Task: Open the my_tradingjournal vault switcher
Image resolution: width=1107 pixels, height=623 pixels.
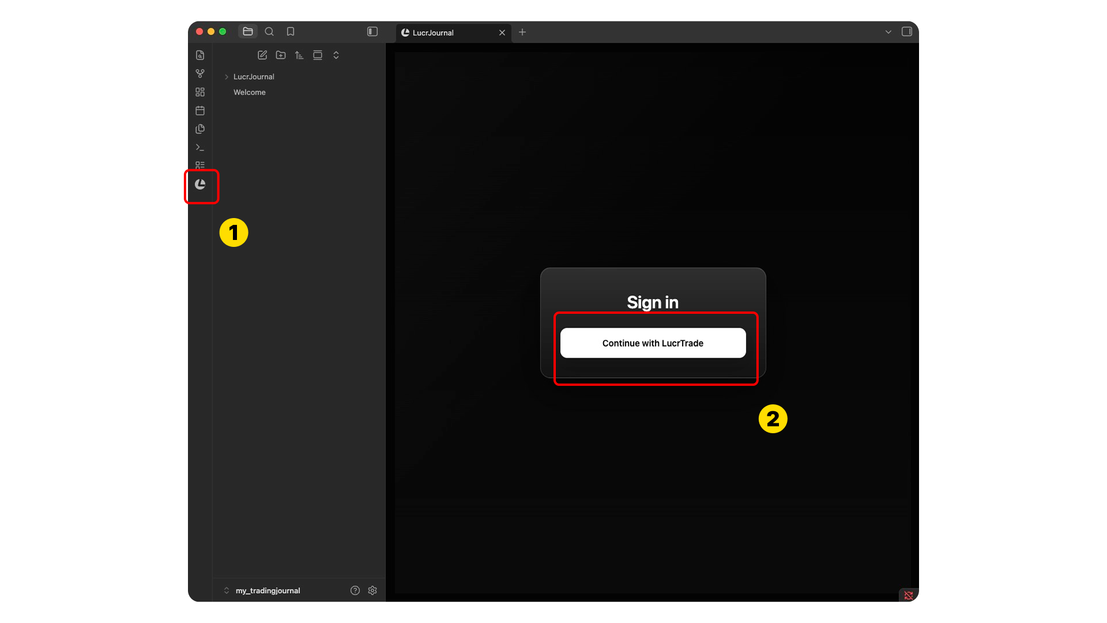Action: (x=262, y=591)
